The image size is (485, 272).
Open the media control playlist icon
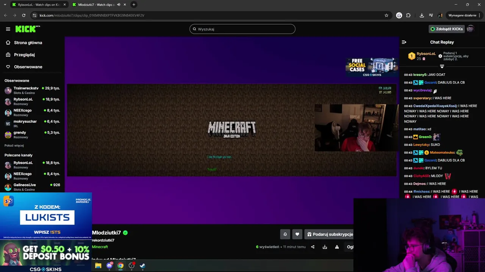[x=431, y=15]
